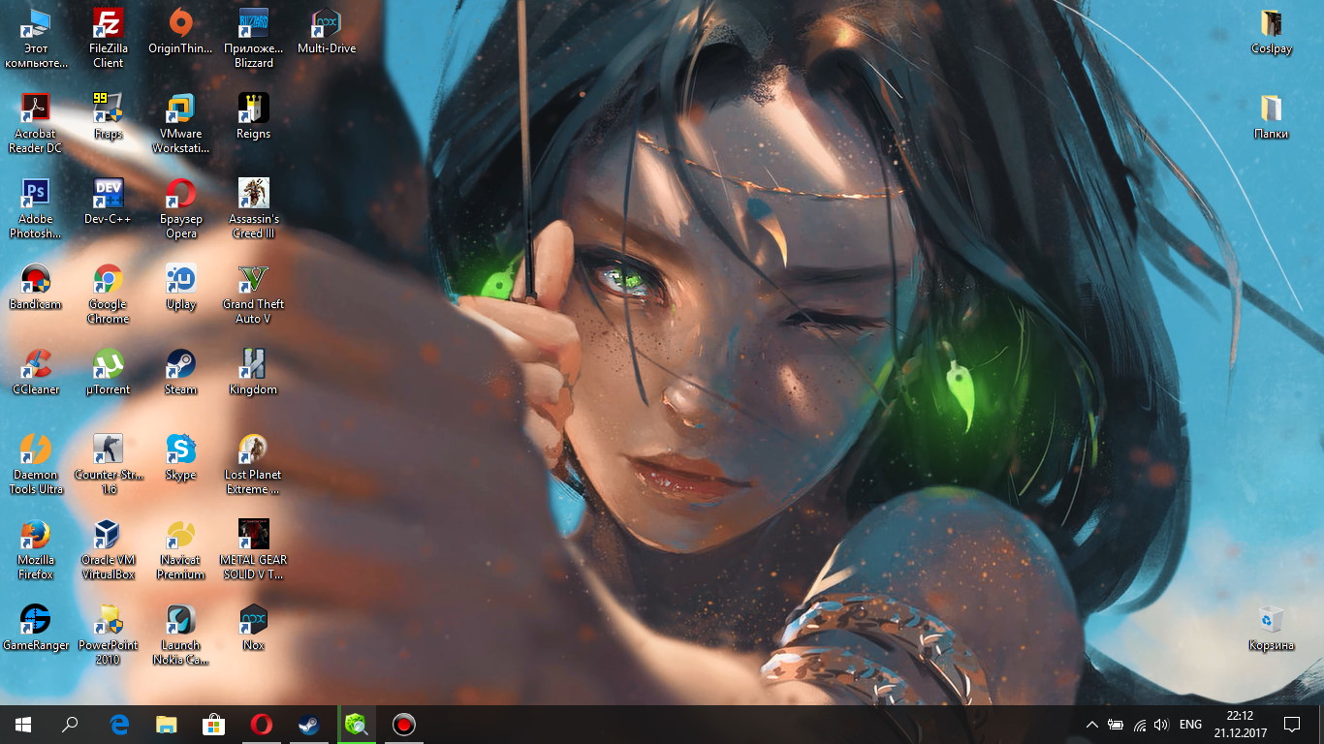Launch Grand Theft Auto V shortcut

click(254, 294)
